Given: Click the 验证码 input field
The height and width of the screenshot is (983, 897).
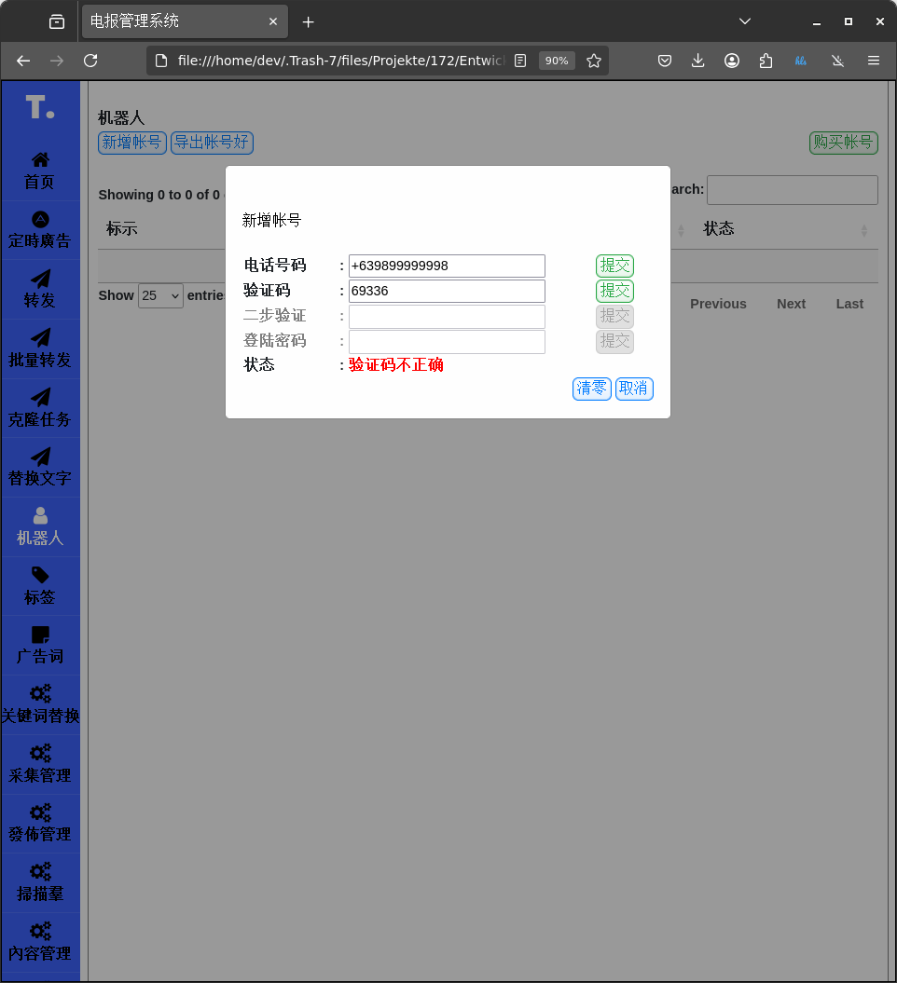Looking at the screenshot, I should (x=447, y=291).
